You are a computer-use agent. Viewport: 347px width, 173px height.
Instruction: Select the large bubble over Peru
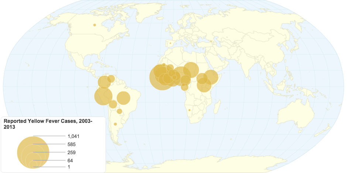103,96
